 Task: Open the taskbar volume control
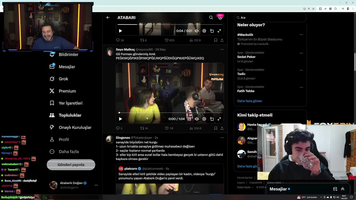(338, 197)
